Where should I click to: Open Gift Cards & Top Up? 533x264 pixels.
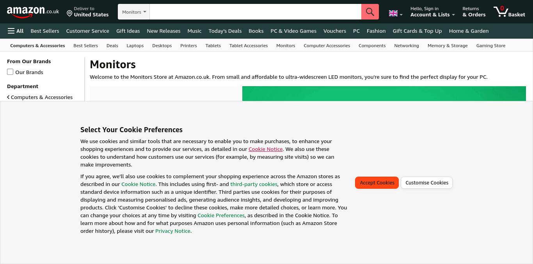pos(417,31)
